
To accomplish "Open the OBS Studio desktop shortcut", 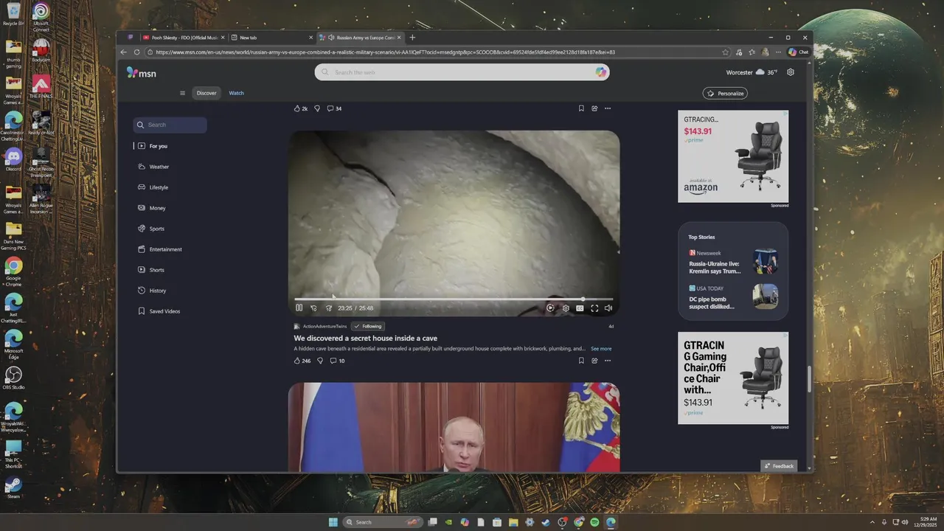I will point(13,378).
